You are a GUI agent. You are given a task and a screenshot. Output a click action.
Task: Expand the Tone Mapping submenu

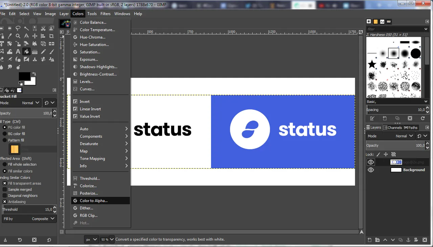point(101,158)
